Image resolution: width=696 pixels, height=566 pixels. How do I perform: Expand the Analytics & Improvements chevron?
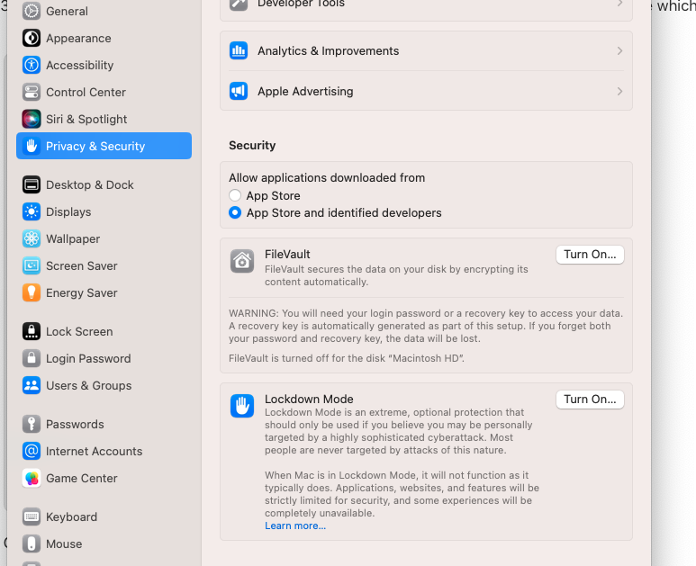click(619, 51)
